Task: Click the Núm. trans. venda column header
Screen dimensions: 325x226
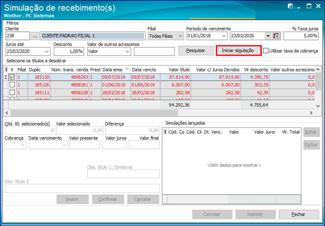Action: click(70, 70)
